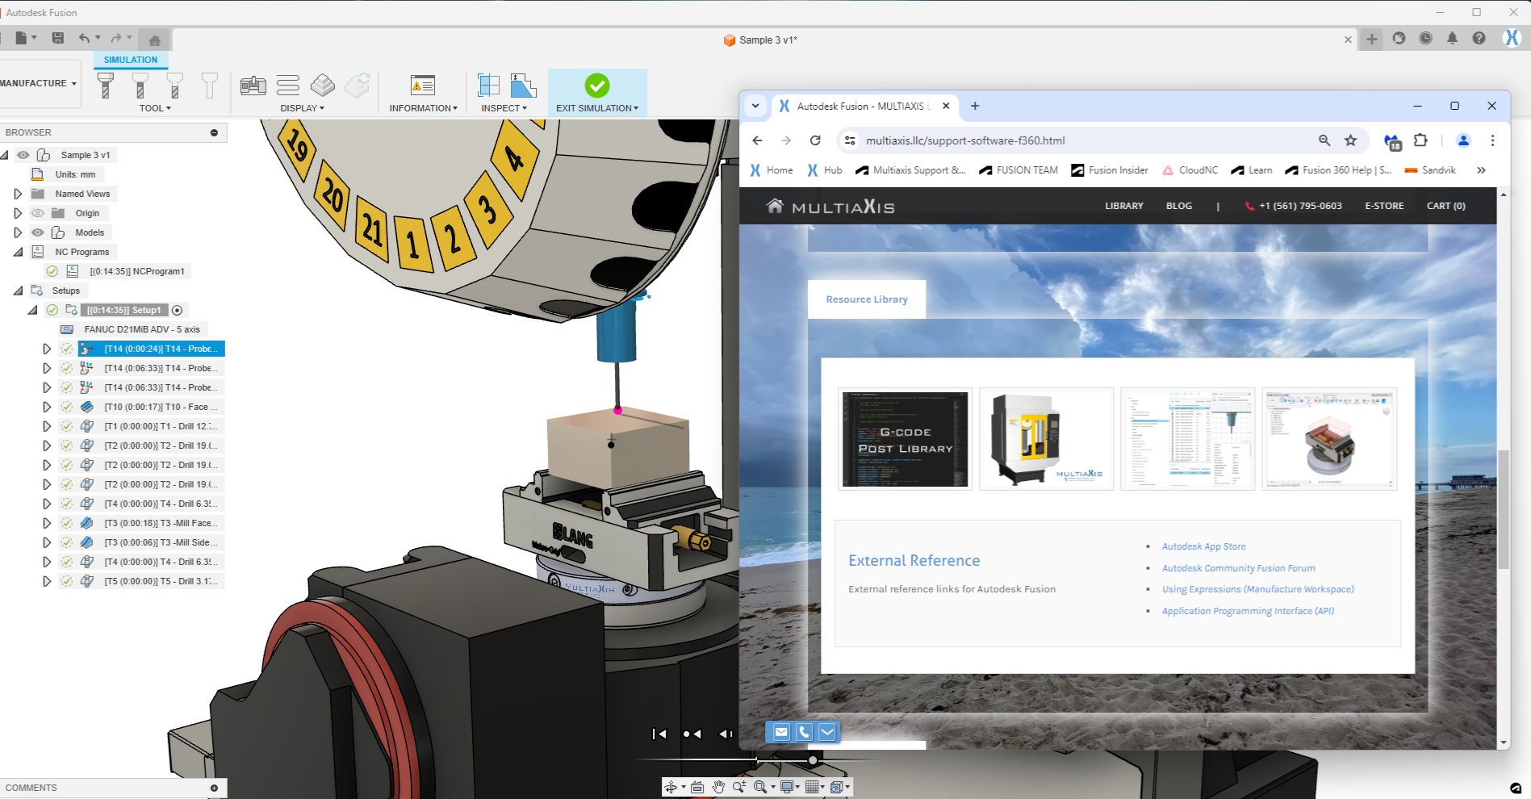The image size is (1531, 799).
Task: Expand the T3 -Mill Side operation
Action: coord(47,542)
